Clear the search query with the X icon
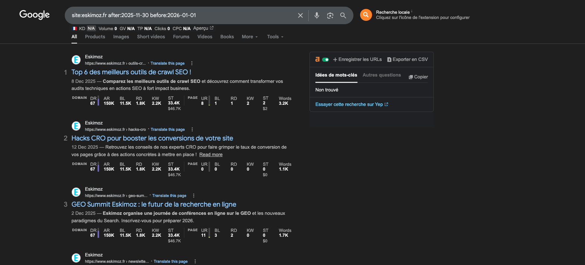The height and width of the screenshot is (265, 585). pyautogui.click(x=301, y=15)
